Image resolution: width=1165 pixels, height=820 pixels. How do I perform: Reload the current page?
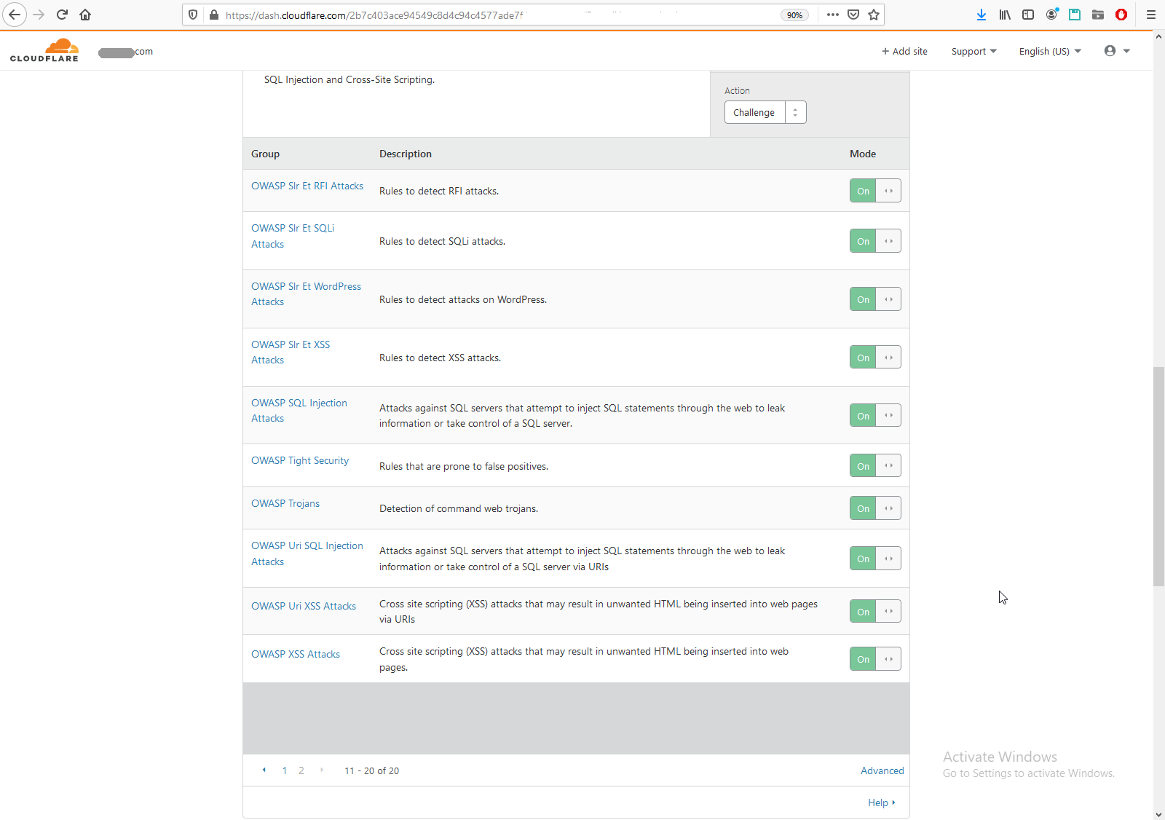tap(62, 15)
